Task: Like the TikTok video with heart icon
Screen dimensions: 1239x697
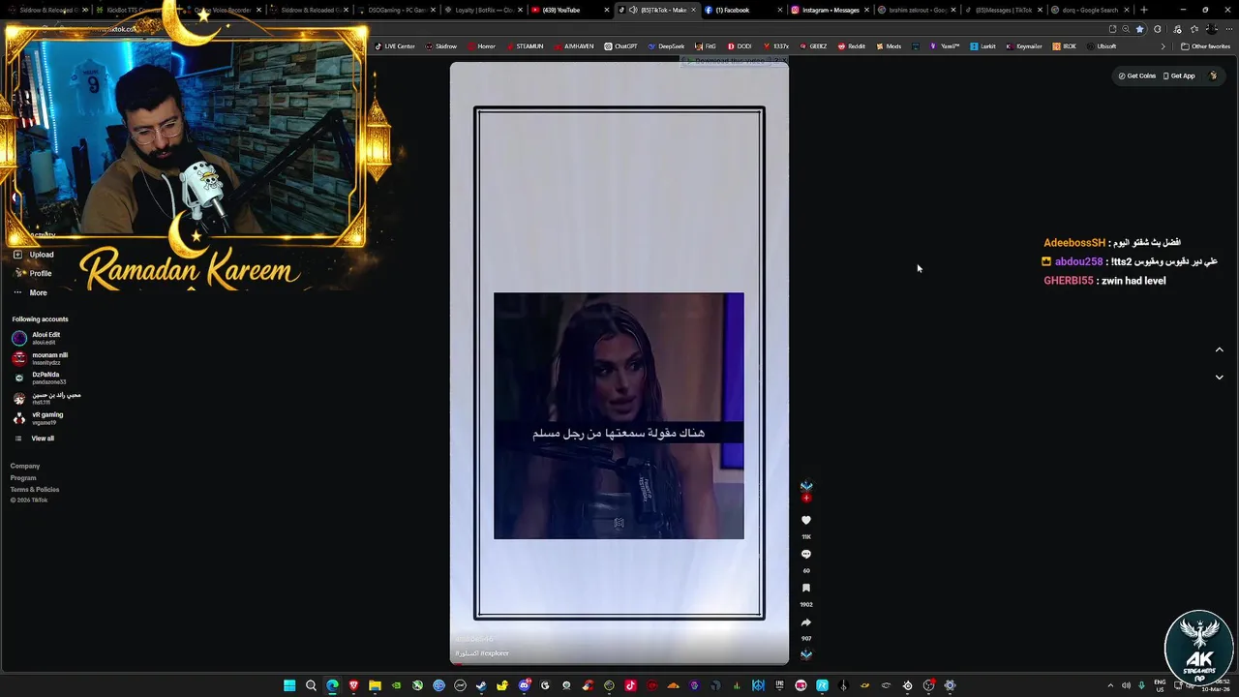Action: [805, 521]
